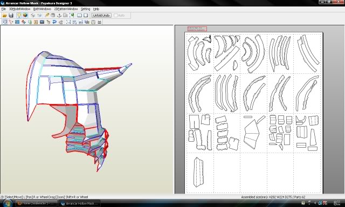The height and width of the screenshot is (207, 345).
Task: Click the 2D Select/Move hint in the status bar
Action: click(x=44, y=197)
